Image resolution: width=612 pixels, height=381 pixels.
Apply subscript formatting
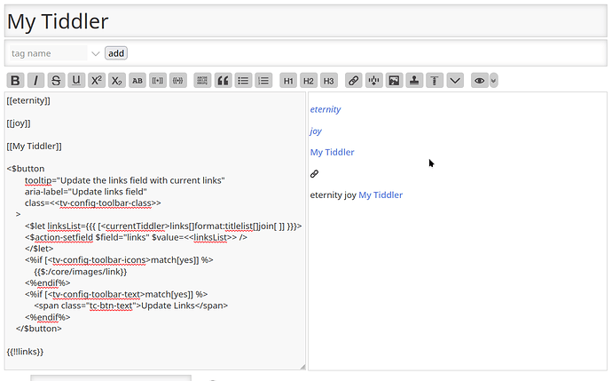coord(117,81)
